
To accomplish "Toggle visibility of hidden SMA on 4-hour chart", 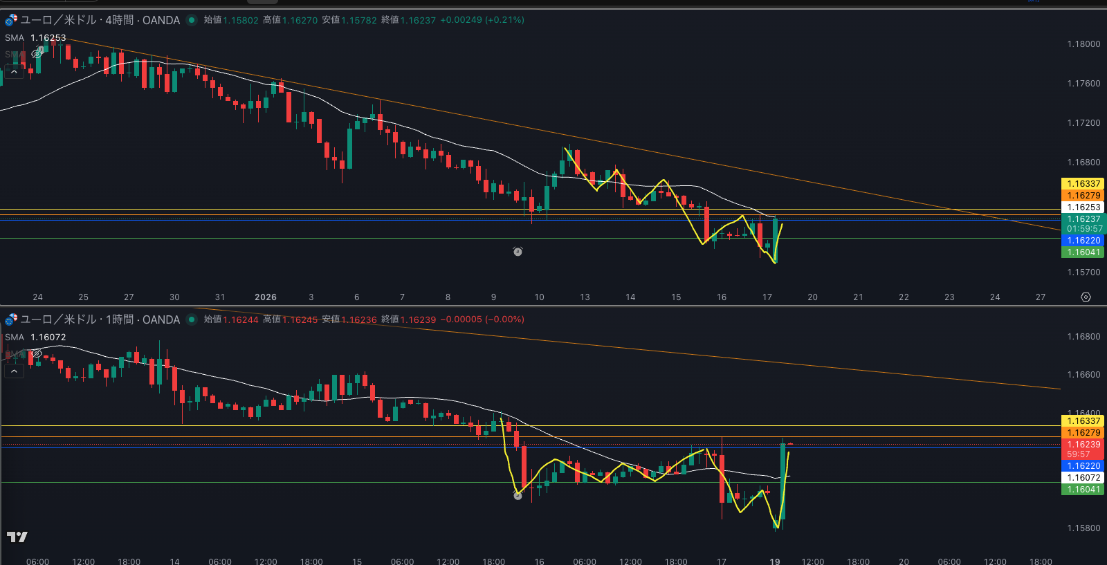I will 37,54.
